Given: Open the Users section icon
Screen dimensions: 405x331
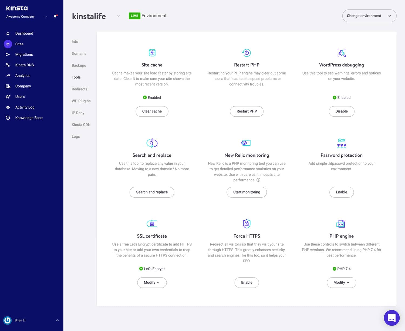Looking at the screenshot, I should click(x=8, y=96).
